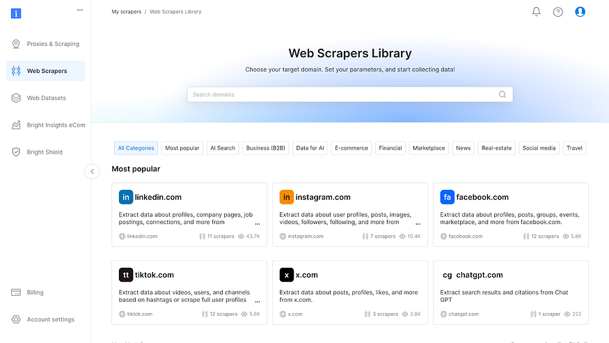This screenshot has width=609, height=343.
Task: Open the linkedin.com card title
Action: [158, 197]
